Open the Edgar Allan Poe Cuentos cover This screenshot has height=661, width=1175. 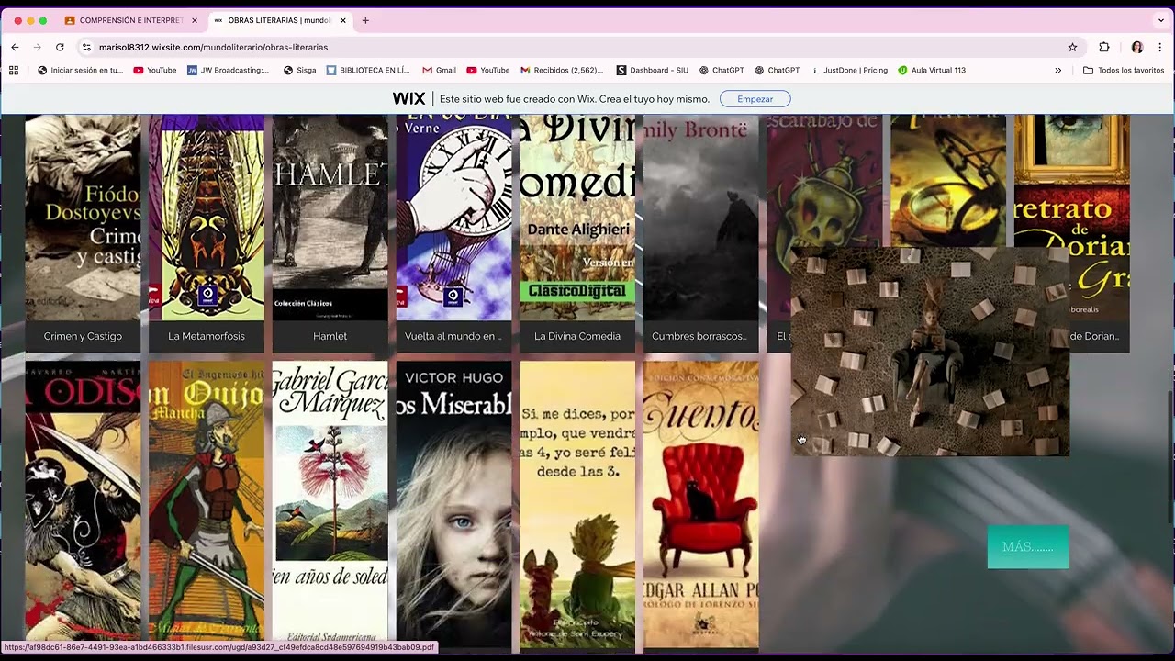click(x=701, y=505)
